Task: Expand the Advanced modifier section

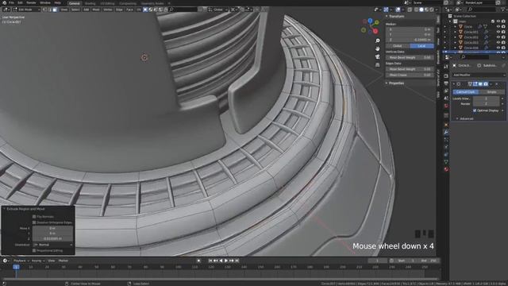Action: pyautogui.click(x=465, y=118)
